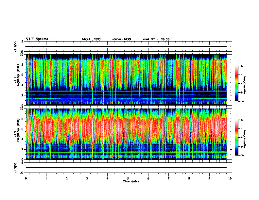Click the "-10" label on ch.1 color scale
Viewport: 259px width, 200px height.
click(x=242, y=102)
